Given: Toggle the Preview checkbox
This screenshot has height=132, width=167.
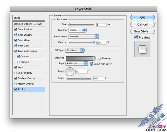Looking at the screenshot, I should pyautogui.click(x=136, y=37).
